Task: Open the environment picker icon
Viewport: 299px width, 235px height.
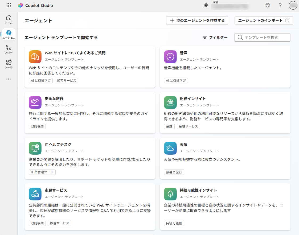Action: click(x=206, y=5)
